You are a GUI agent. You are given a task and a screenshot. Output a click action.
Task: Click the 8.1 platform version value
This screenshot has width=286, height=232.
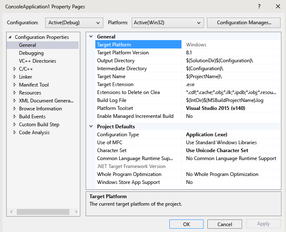click(x=189, y=53)
